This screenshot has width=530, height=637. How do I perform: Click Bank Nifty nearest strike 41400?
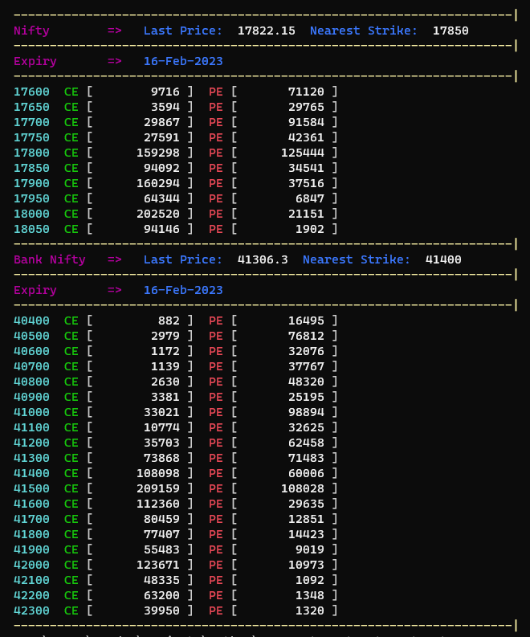tap(443, 259)
